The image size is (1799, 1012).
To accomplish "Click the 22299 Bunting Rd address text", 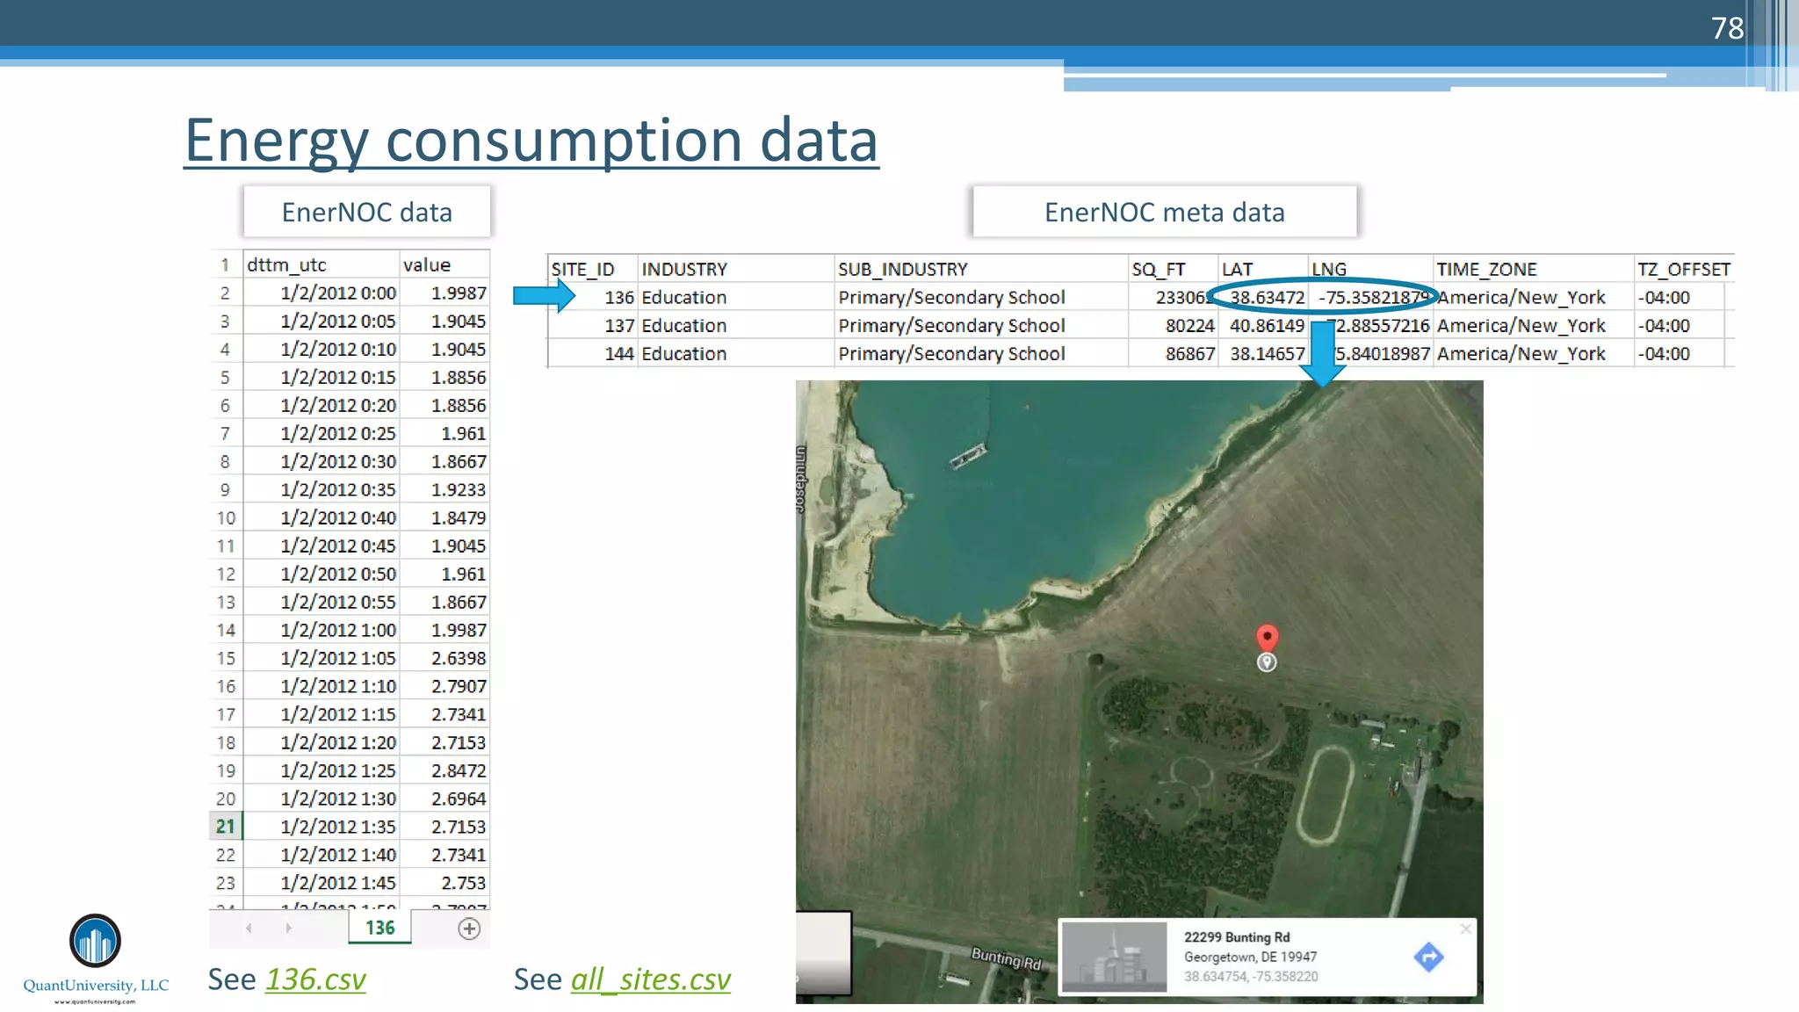I will (x=1237, y=937).
